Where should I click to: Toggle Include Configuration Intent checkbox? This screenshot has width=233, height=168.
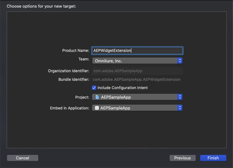[94, 88]
